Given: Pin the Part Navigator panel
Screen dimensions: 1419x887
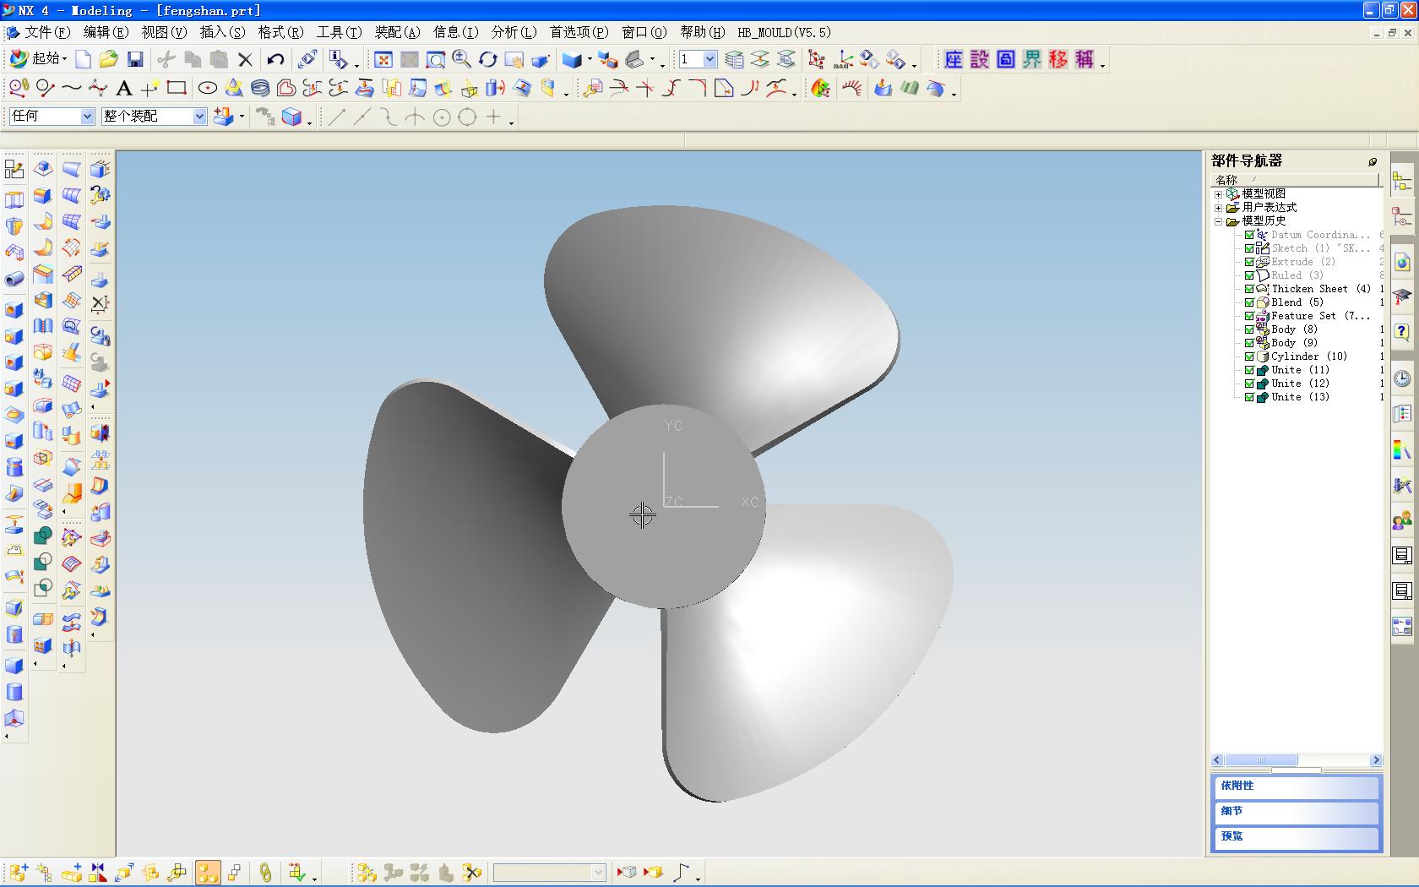Looking at the screenshot, I should tap(1373, 161).
